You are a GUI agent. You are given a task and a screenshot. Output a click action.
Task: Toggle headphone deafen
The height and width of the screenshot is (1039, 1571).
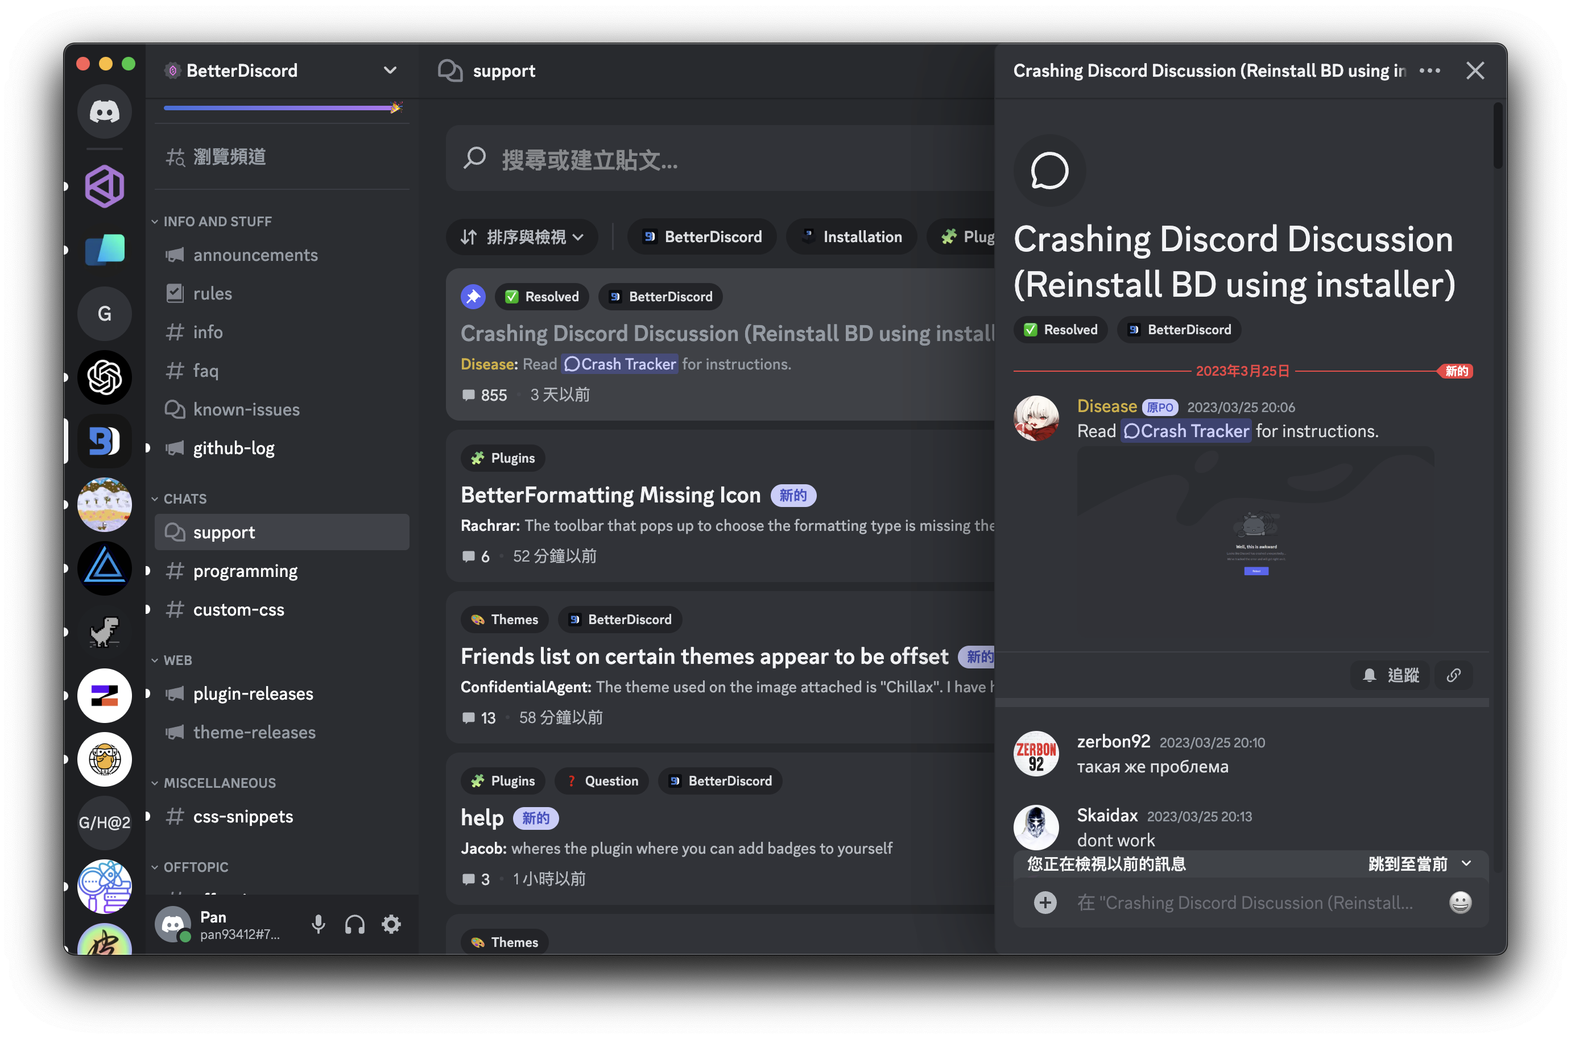[355, 924]
